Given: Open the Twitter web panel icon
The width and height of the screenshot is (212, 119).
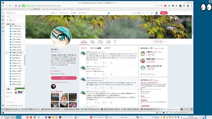Looking at the screenshot, I should [x=3, y=31].
